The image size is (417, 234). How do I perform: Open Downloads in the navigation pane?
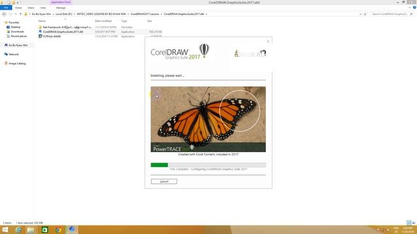click(x=18, y=32)
